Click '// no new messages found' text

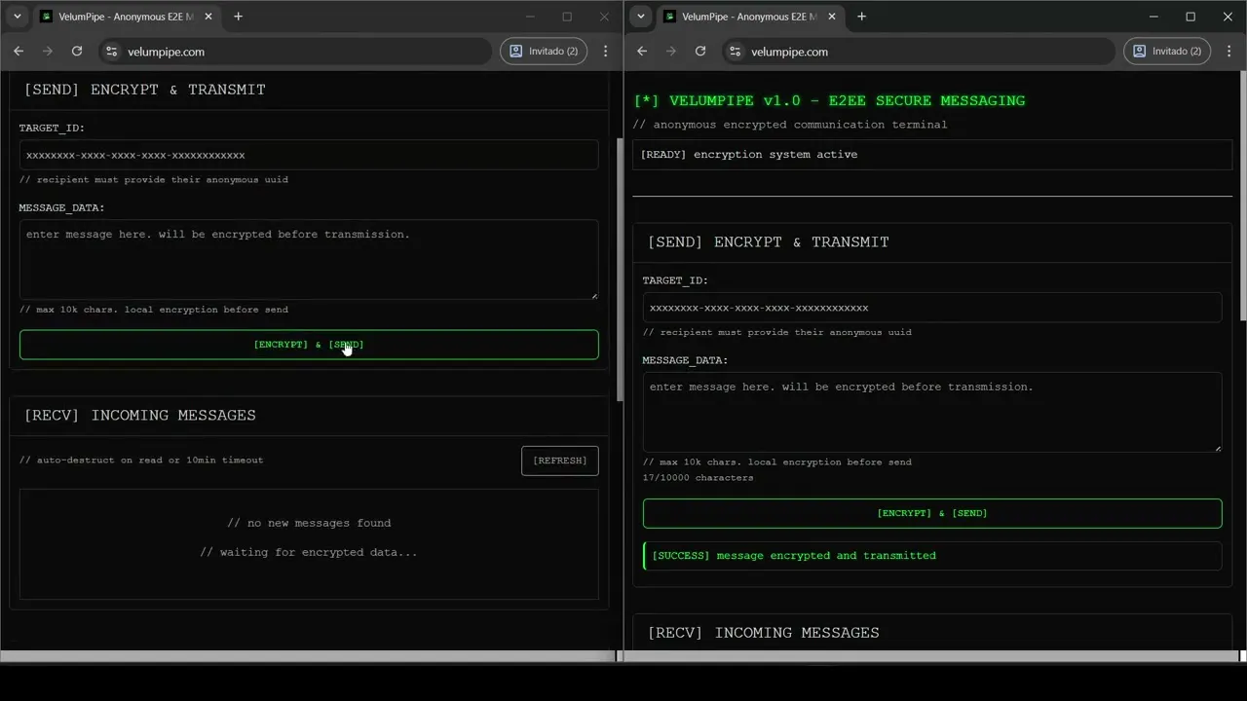pos(309,523)
